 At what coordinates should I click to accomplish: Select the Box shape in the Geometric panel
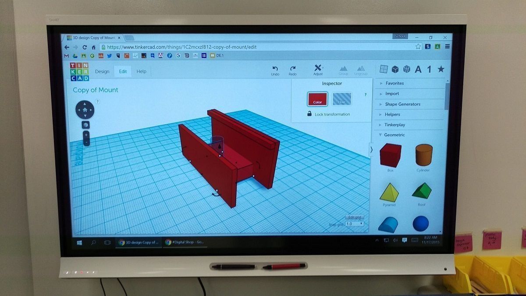point(390,156)
